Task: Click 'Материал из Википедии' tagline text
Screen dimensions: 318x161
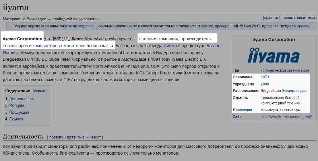Action: pos(24,19)
